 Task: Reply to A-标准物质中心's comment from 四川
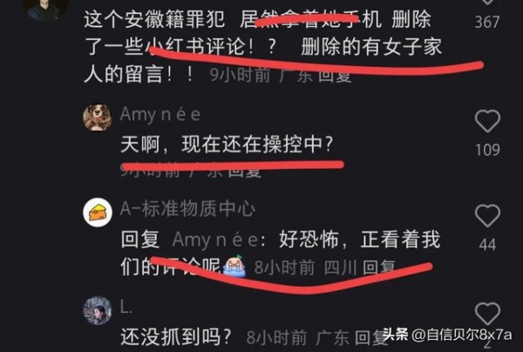[379, 267]
